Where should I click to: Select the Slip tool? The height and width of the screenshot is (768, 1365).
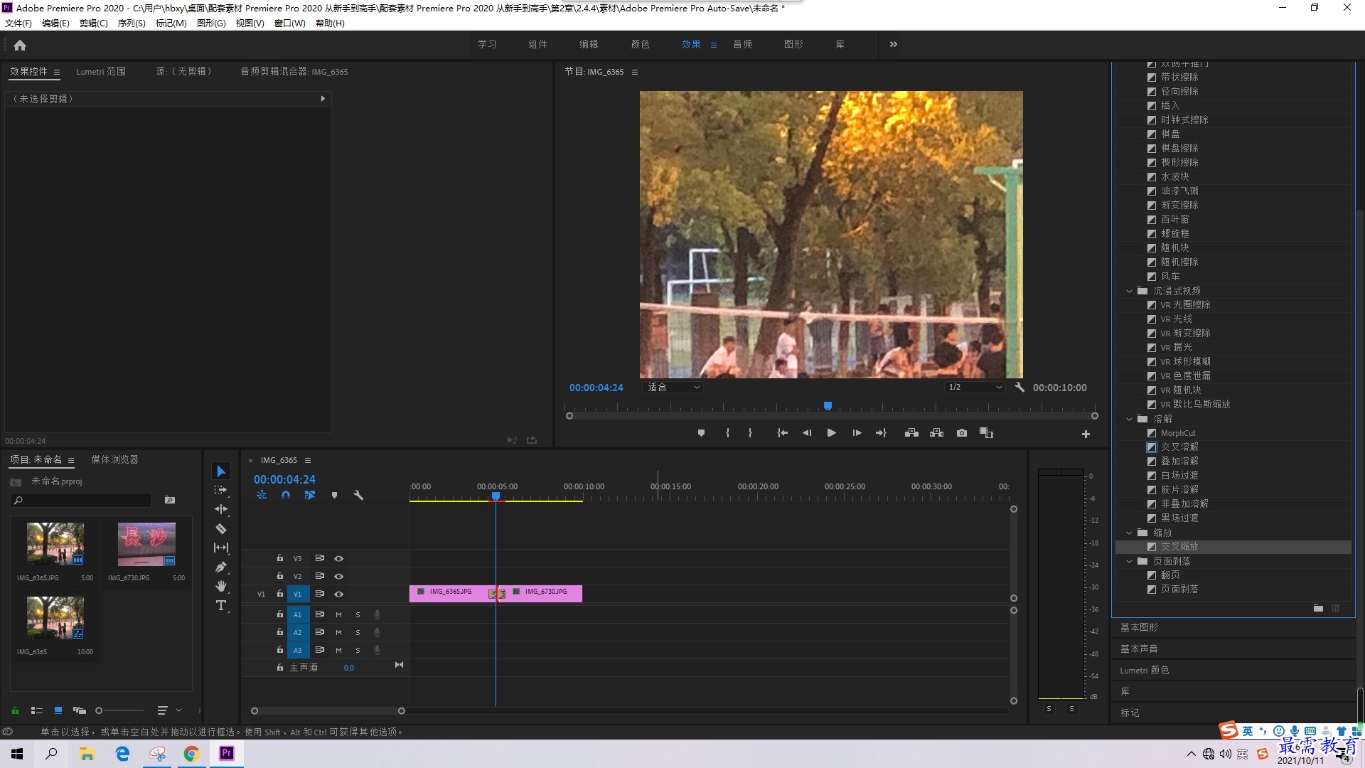click(221, 548)
